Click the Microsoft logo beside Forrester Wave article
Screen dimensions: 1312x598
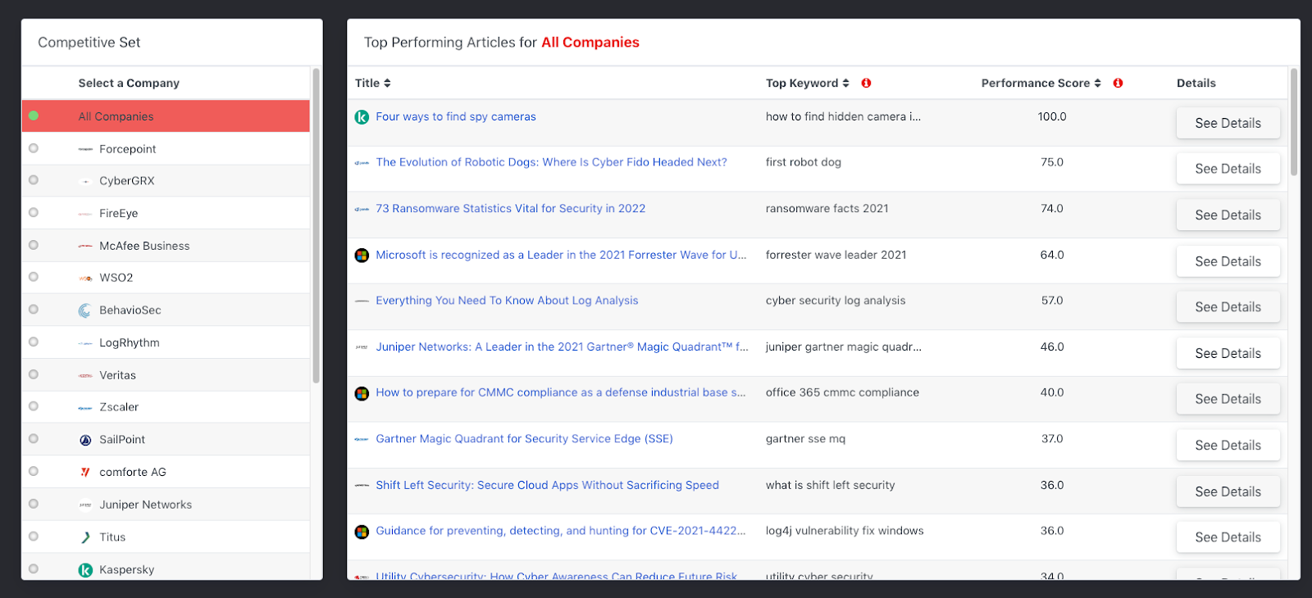362,256
